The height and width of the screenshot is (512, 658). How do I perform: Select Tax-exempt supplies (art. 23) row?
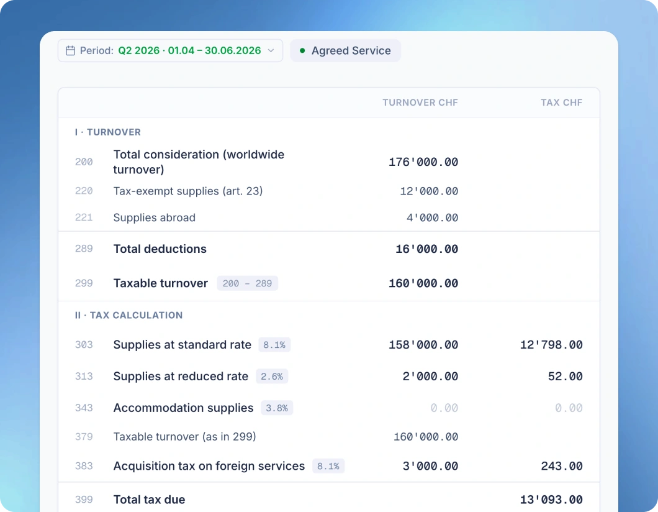point(329,191)
